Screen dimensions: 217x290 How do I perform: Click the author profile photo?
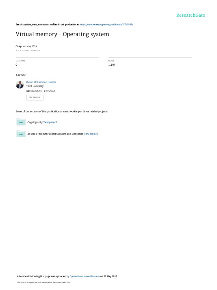20,85
